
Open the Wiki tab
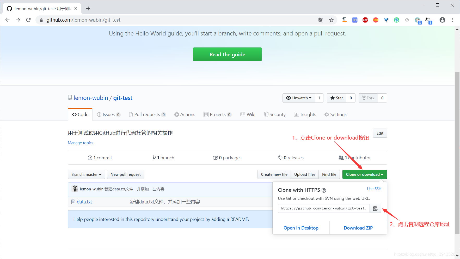click(248, 115)
